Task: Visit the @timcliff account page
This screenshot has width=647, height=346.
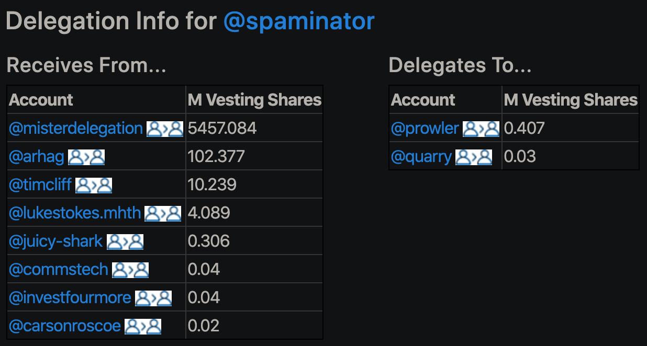Action: click(40, 185)
